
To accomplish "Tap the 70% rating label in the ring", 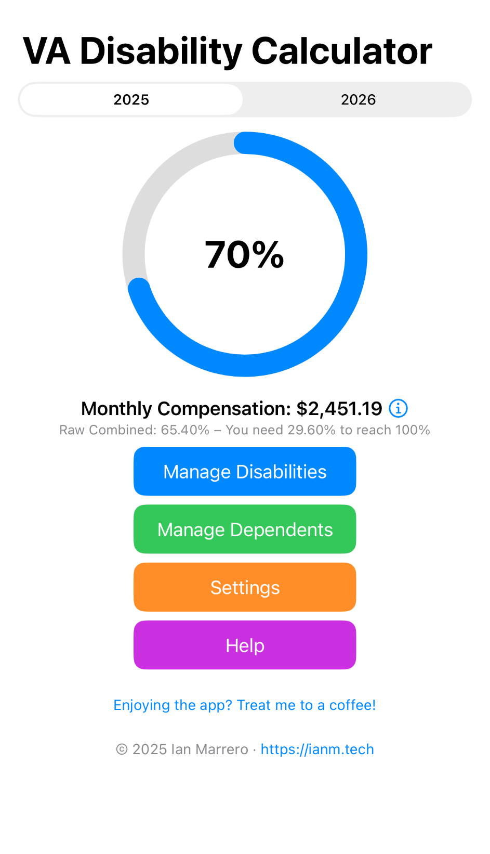I will [245, 255].
